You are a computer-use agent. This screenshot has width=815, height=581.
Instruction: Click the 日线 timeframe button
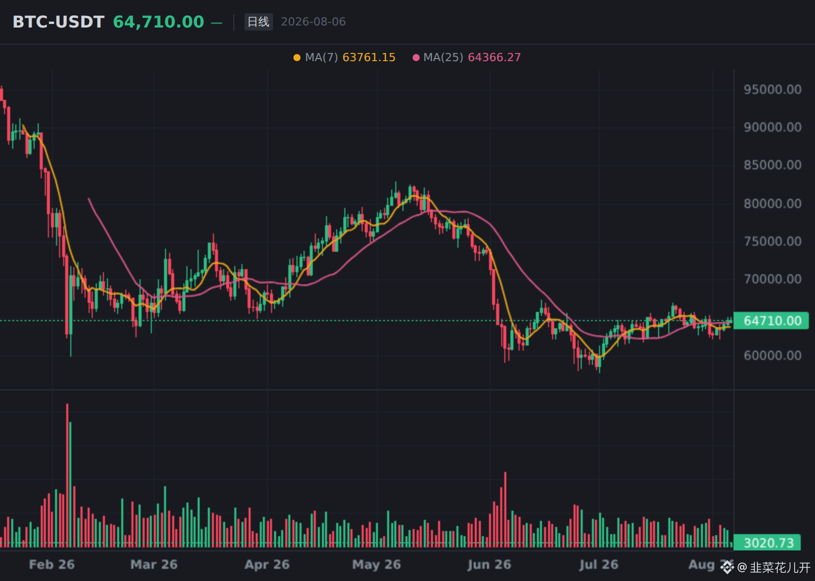[x=258, y=22]
